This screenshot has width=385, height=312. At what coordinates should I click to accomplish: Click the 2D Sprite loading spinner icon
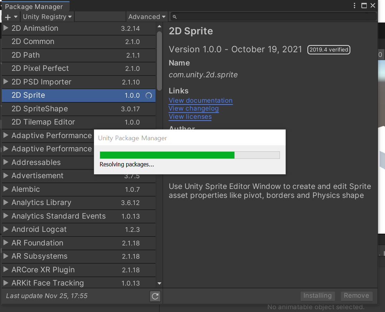tap(149, 95)
